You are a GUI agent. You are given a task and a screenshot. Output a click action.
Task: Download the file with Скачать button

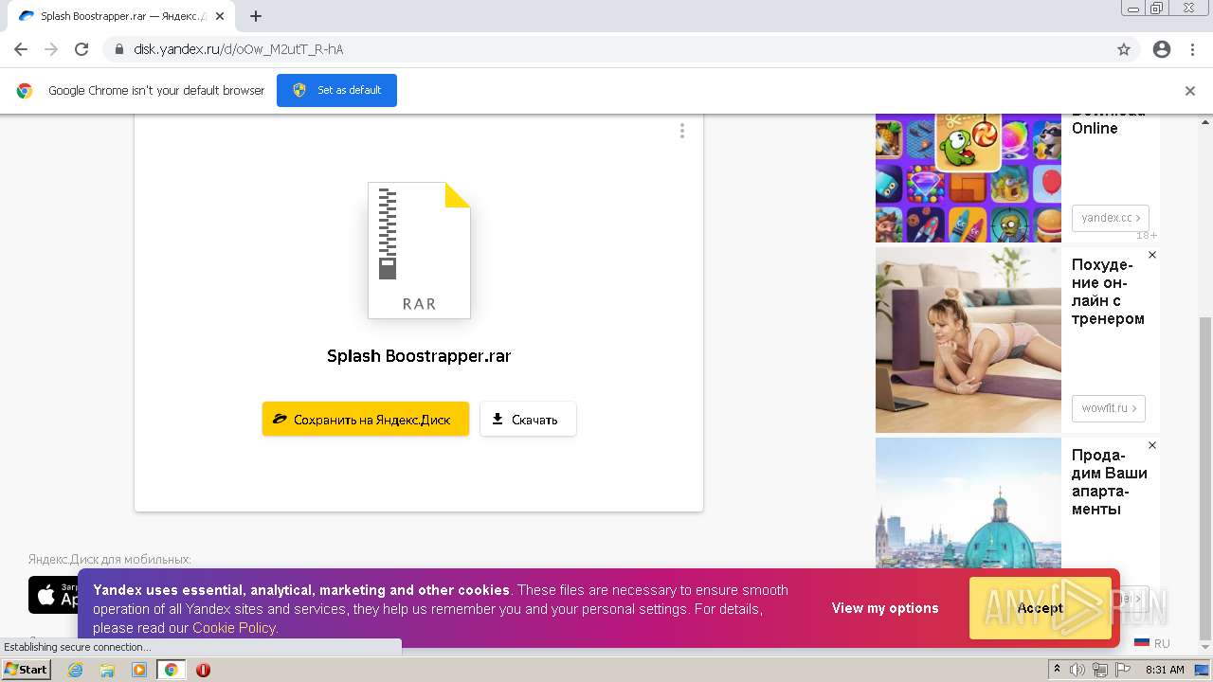coord(528,419)
